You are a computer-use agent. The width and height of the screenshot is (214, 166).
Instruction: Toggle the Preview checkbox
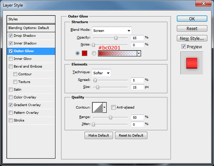click(x=183, y=47)
